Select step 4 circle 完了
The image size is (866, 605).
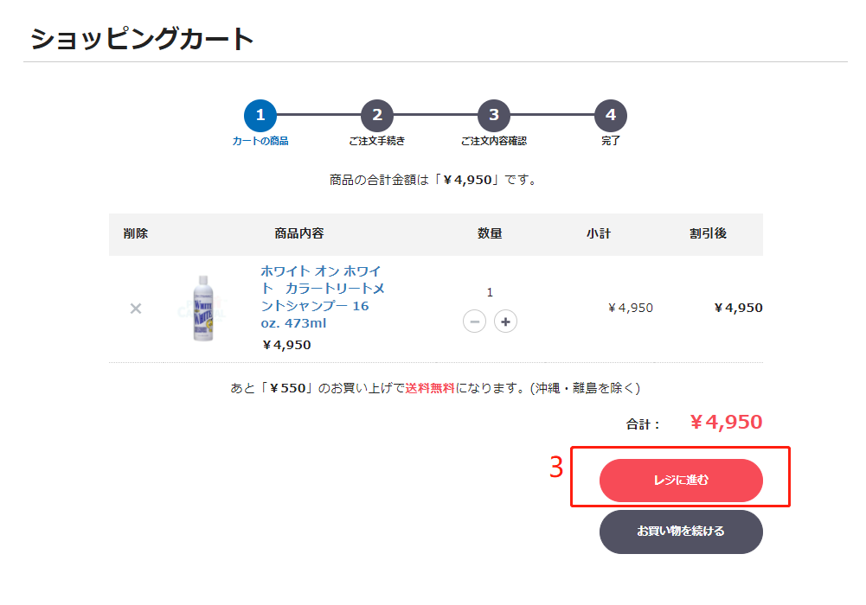[610, 115]
